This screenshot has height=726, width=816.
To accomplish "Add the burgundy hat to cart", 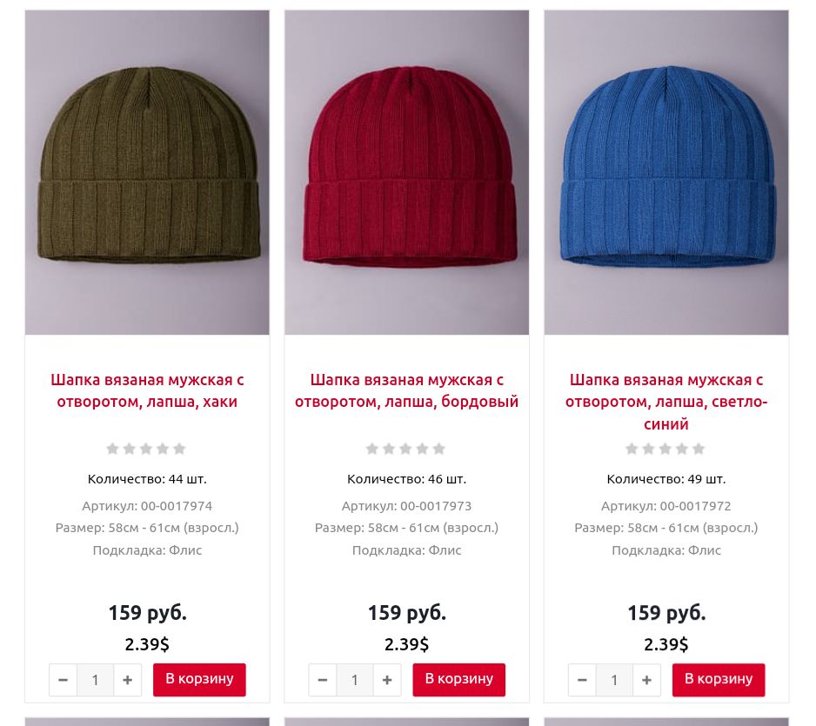I will point(459,680).
